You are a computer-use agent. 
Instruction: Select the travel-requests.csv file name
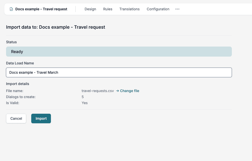(x=98, y=91)
